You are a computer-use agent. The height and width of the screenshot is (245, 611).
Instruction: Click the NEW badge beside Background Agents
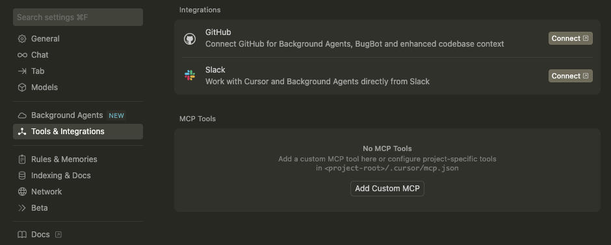coord(116,116)
